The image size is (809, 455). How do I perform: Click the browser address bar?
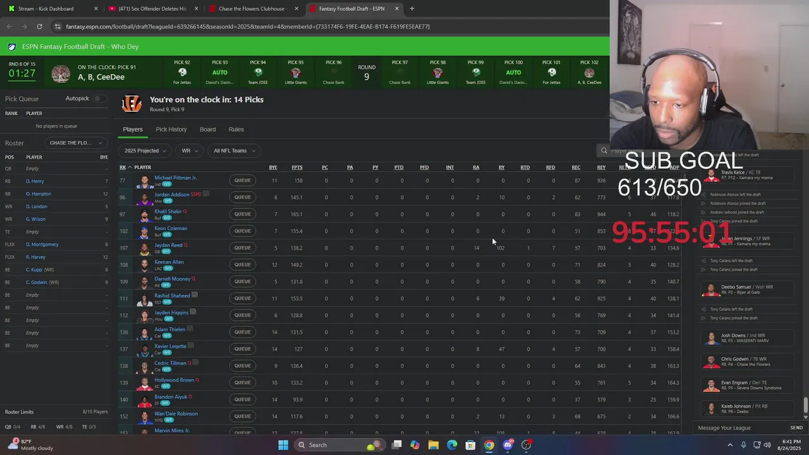[329, 27]
